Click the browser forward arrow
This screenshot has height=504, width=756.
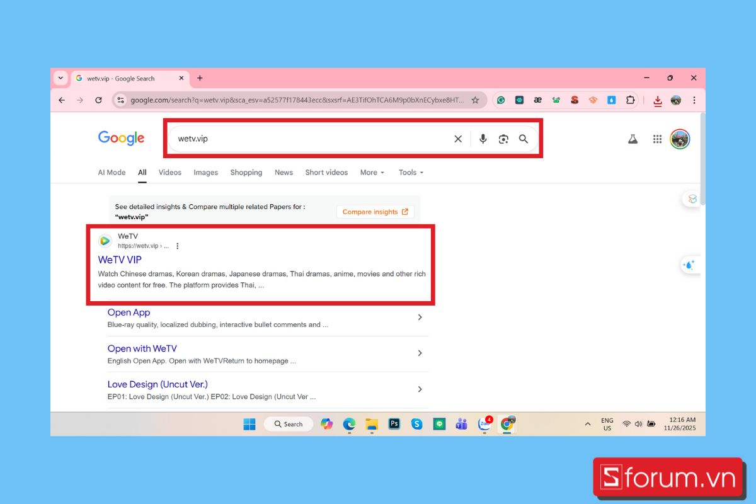[x=80, y=100]
